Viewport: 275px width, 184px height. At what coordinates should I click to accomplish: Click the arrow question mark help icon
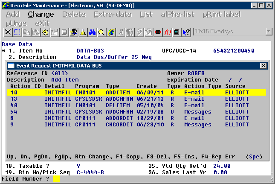[186, 32]
